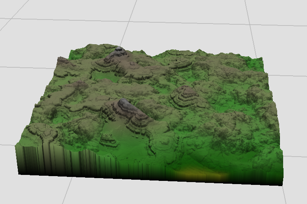Screen dimensions: 307x204
Task: Select the brown plateau at the far-left edge
Action: (x=63, y=62)
